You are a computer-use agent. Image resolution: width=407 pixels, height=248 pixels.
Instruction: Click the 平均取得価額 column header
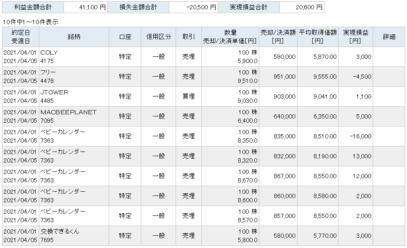pos(318,37)
